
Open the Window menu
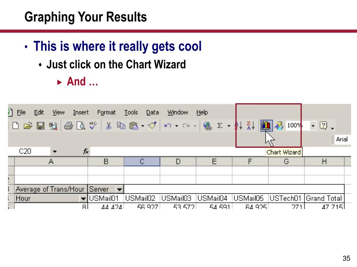tap(177, 112)
